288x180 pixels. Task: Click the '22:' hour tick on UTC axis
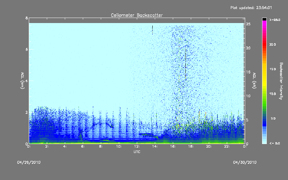[x=227, y=147]
